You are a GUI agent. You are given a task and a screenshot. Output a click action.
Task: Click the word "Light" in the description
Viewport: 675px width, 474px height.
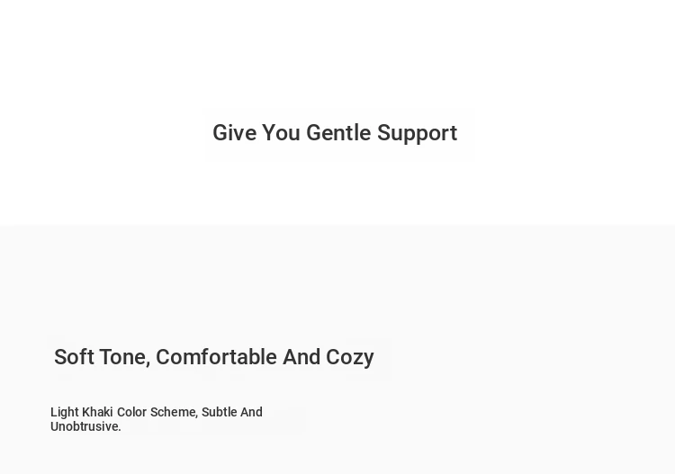[x=64, y=412]
